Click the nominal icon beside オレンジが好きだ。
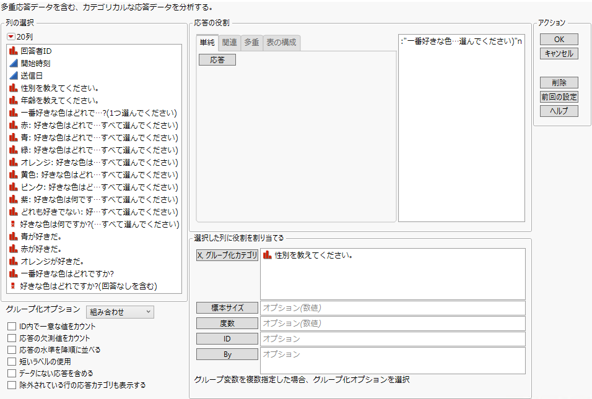The height and width of the screenshot is (399, 592). (12, 261)
